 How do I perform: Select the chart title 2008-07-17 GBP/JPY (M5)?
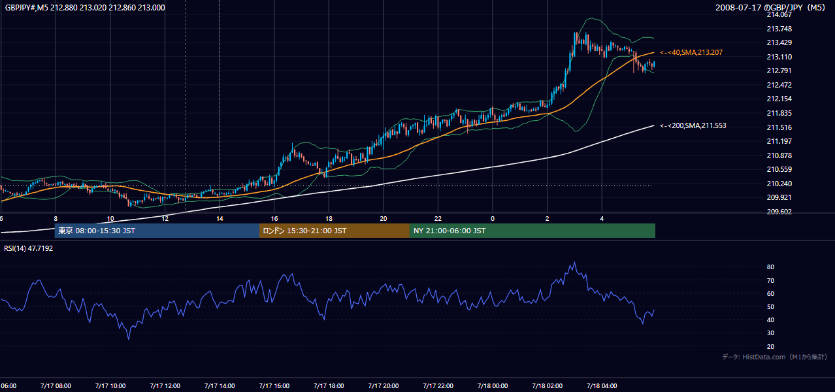[772, 8]
